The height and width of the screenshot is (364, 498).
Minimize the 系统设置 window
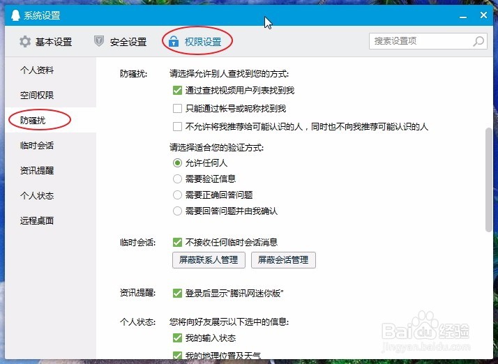coord(463,16)
